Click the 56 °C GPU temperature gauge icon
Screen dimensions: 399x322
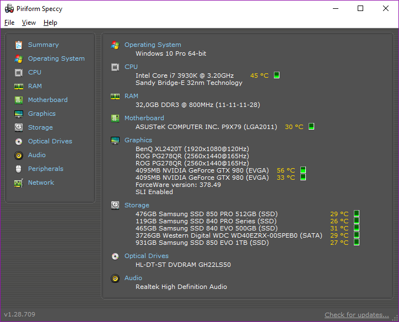tap(303, 170)
